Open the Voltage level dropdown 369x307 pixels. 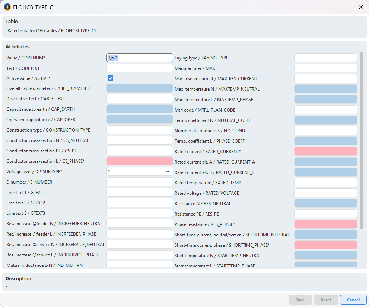click(x=140, y=171)
